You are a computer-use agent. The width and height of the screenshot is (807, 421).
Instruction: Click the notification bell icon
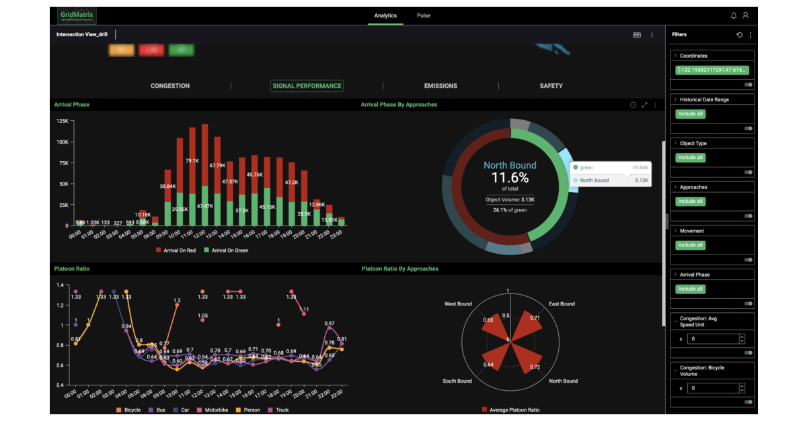click(732, 15)
